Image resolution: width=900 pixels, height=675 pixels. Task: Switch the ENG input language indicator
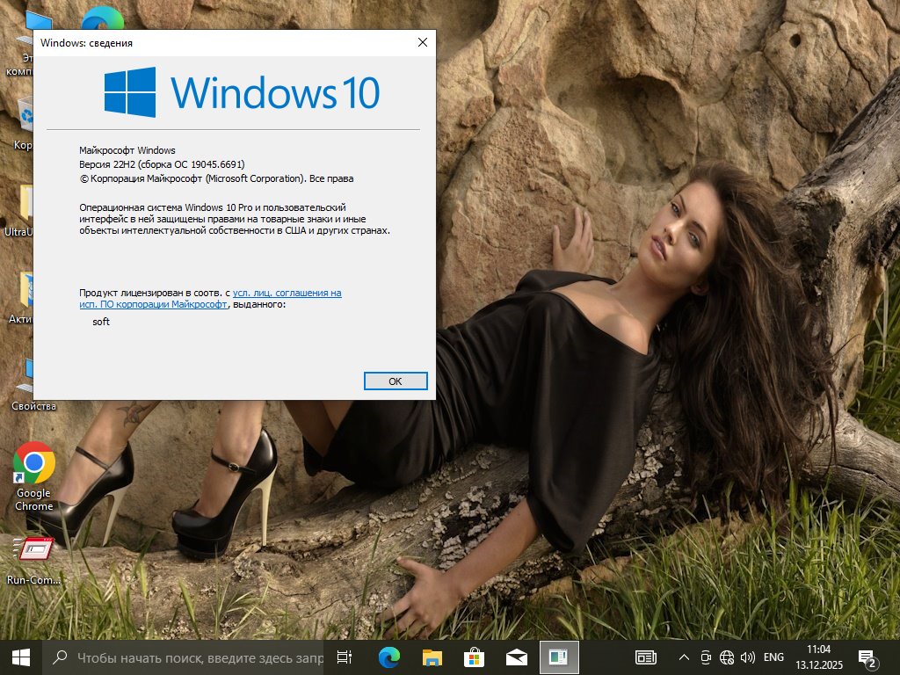[773, 657]
